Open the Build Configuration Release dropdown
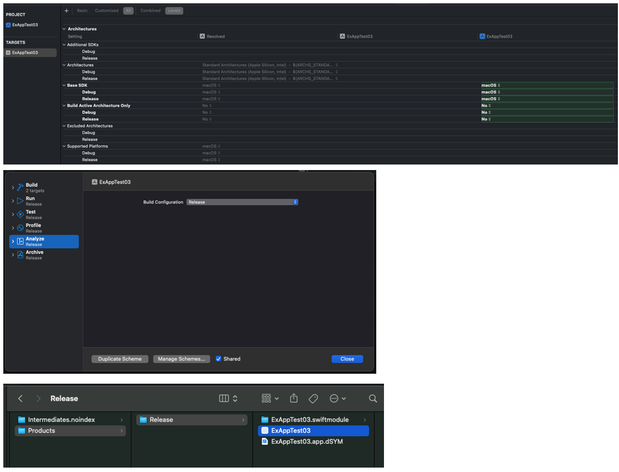The width and height of the screenshot is (619, 472). tap(242, 202)
